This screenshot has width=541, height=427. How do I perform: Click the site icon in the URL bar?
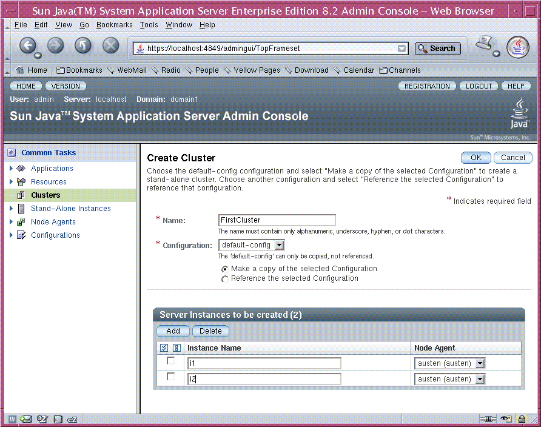[x=140, y=49]
